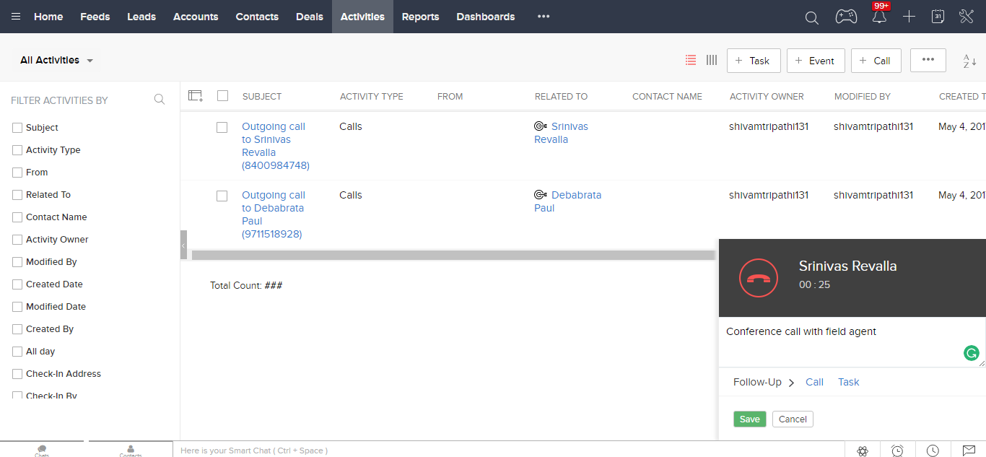Screen dimensions: 986x457
Task: Click the horizontal table scrollbar
Action: 455,255
